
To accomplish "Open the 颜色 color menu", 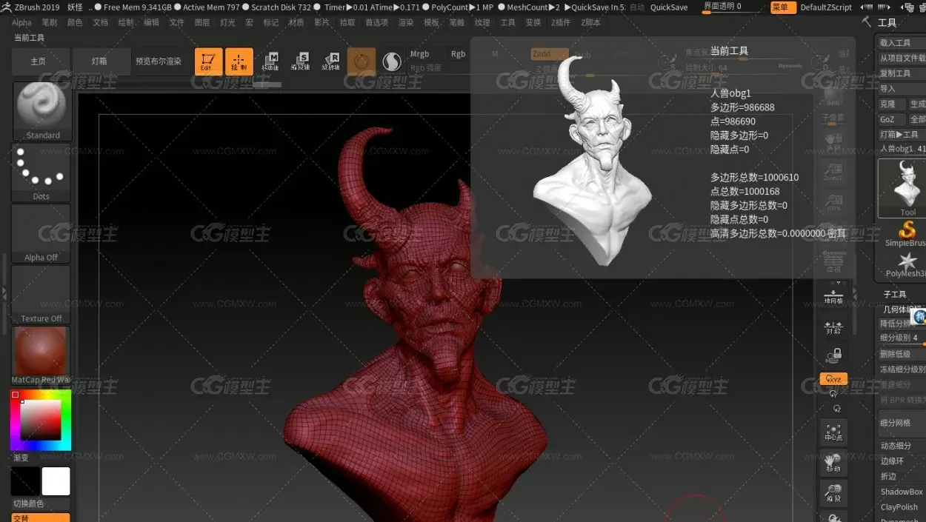I will click(75, 23).
